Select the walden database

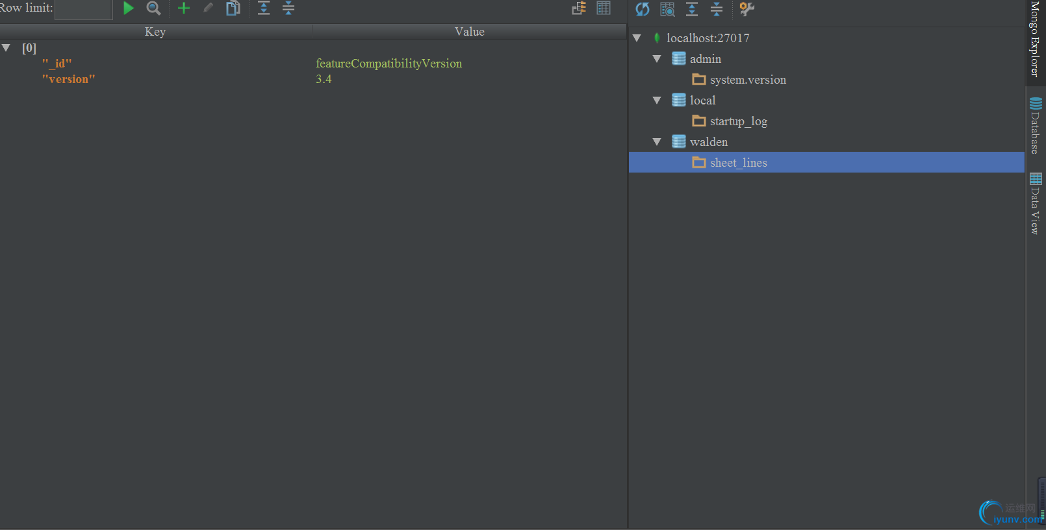tap(709, 142)
